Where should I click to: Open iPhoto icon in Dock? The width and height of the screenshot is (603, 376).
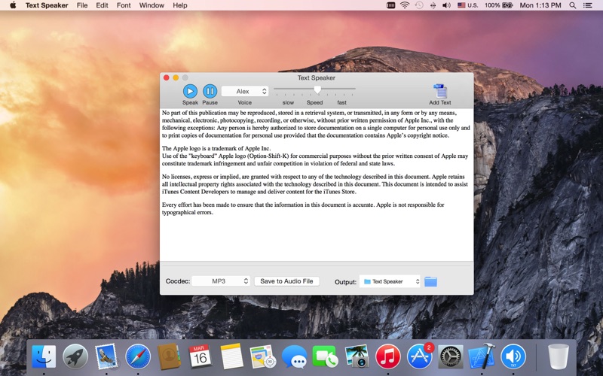coord(357,356)
